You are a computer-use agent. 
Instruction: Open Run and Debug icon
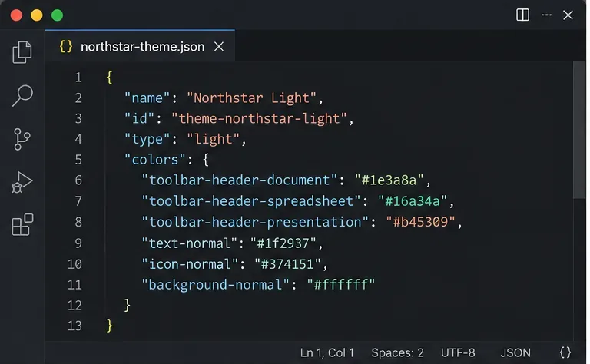(22, 182)
